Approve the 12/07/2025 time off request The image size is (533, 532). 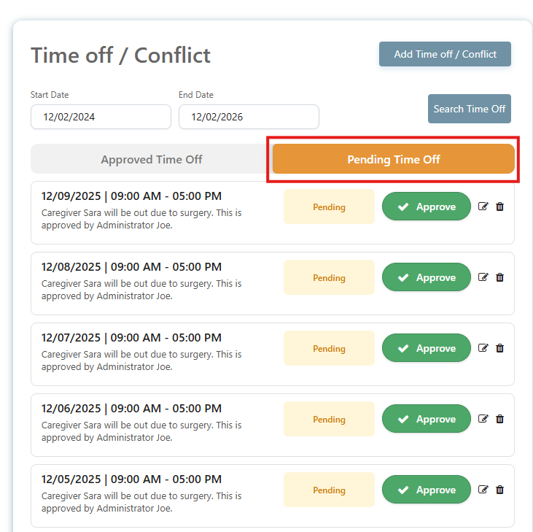pos(427,348)
